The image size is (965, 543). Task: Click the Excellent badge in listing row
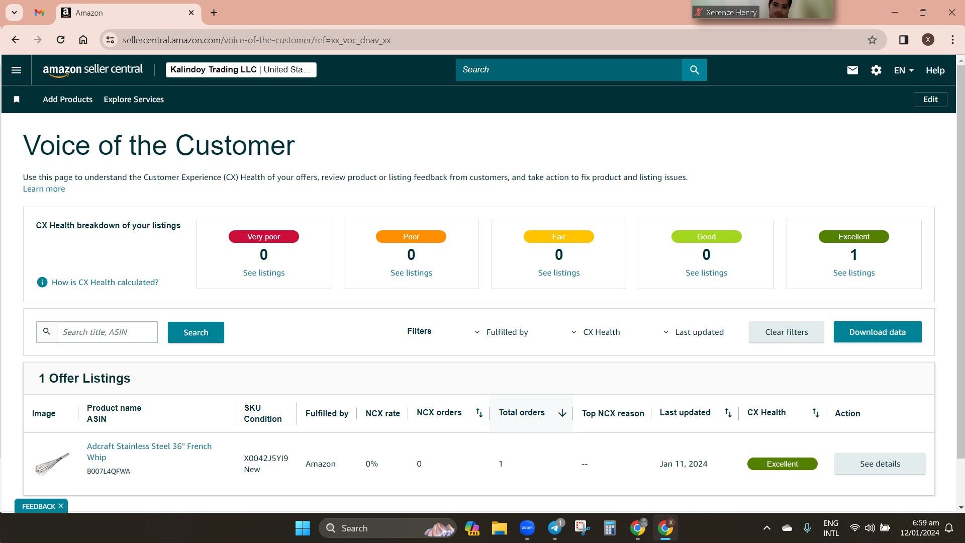pos(782,464)
